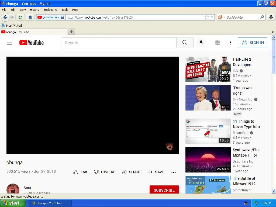Open the Tools menu

(65, 10)
